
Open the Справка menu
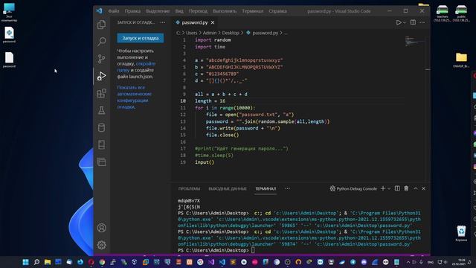[277, 11]
